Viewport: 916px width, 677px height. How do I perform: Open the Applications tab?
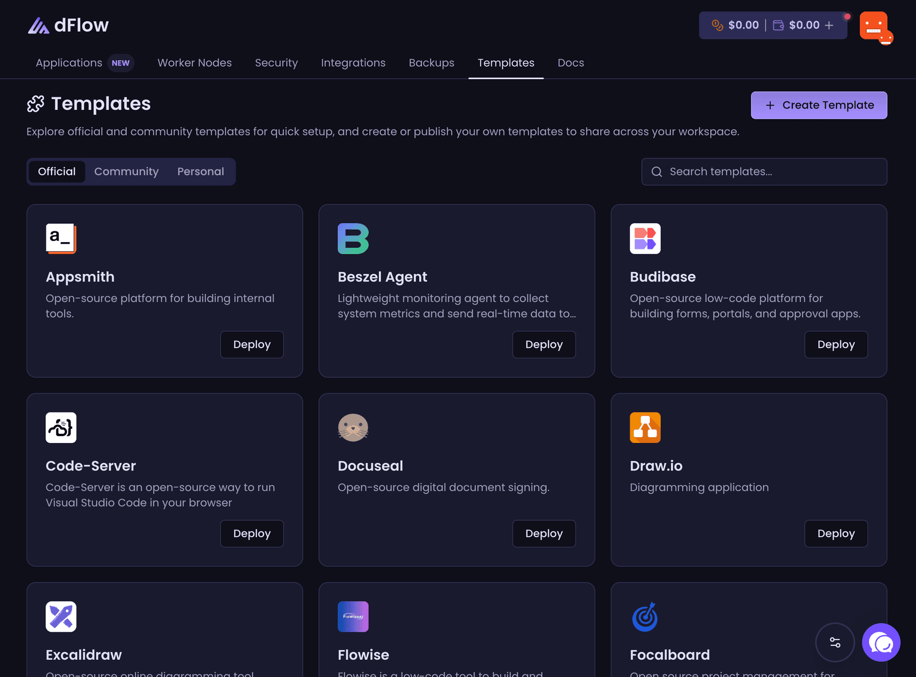(69, 63)
